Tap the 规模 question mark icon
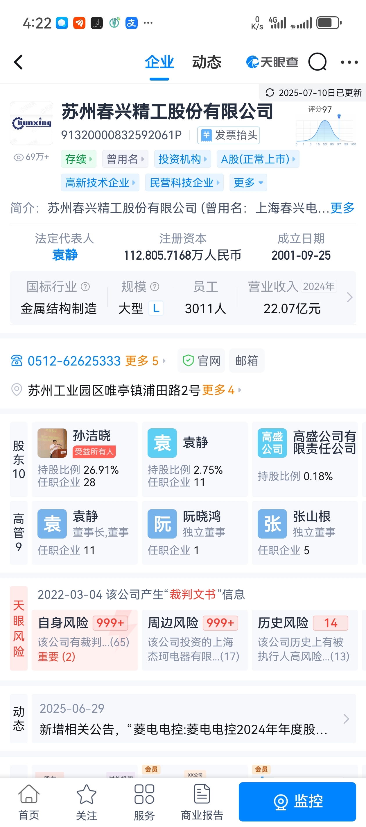Viewport: 366px width, 827px height. pyautogui.click(x=155, y=286)
